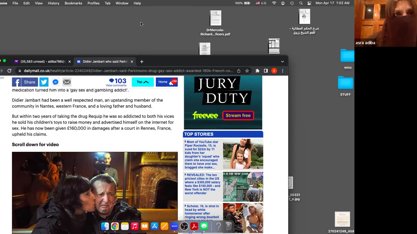Open OBS Studio from the Dock
The height and width of the screenshot is (234, 417).
pos(184,226)
